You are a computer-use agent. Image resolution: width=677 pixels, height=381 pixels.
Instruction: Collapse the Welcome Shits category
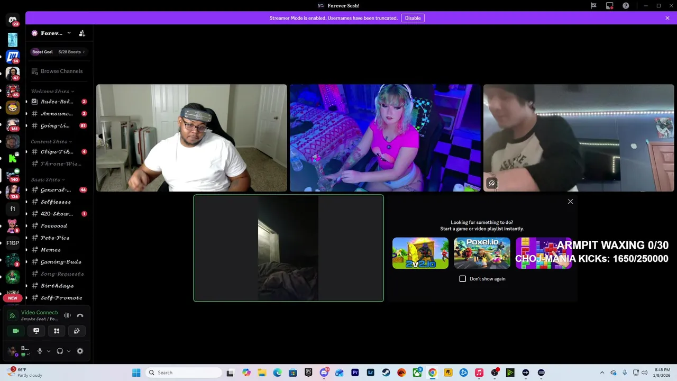point(52,91)
